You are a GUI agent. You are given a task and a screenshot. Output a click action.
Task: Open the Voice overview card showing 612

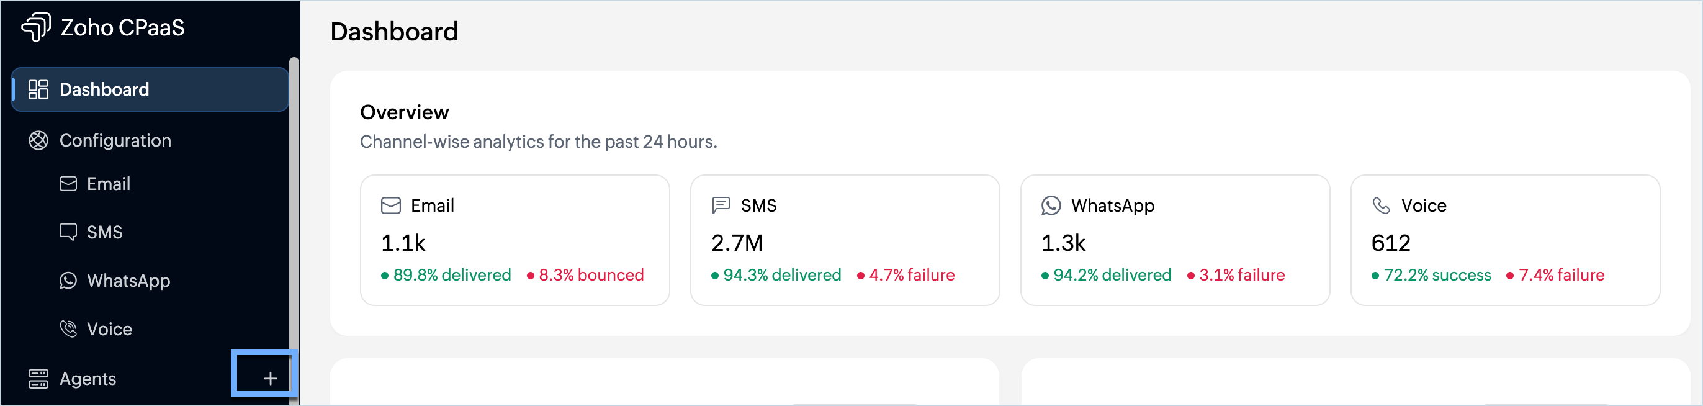[x=1506, y=240]
